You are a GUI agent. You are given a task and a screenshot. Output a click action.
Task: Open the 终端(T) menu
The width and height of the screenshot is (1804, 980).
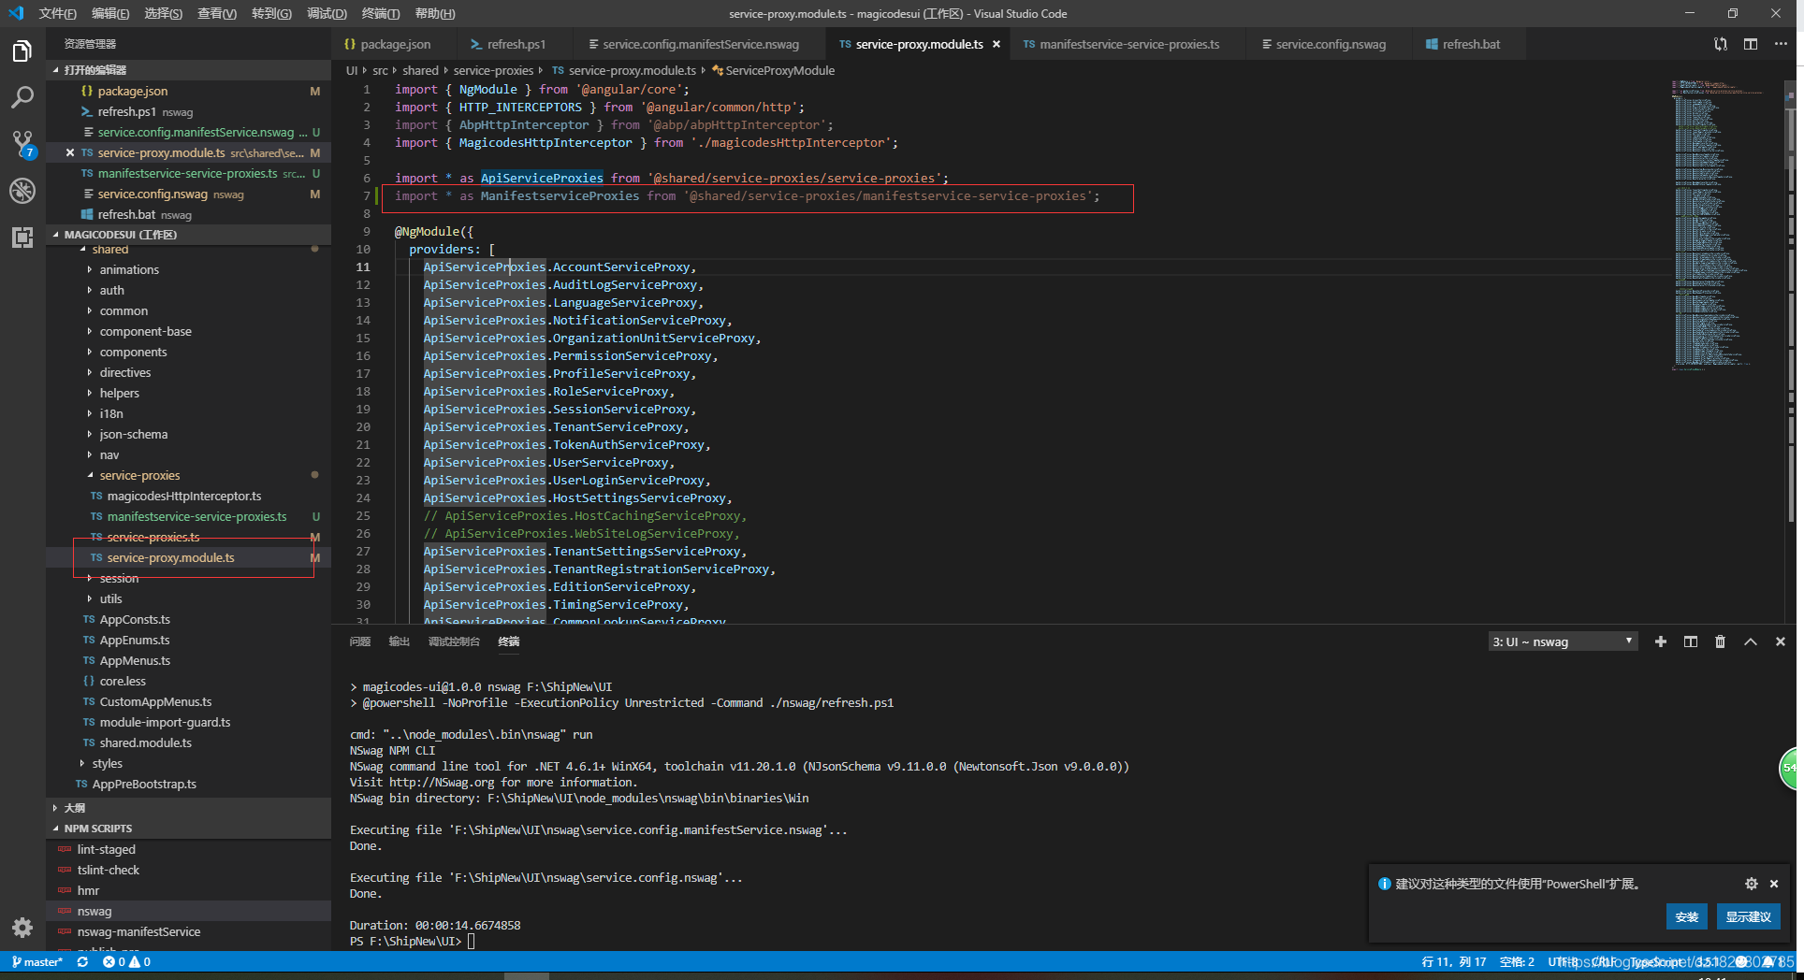(381, 13)
